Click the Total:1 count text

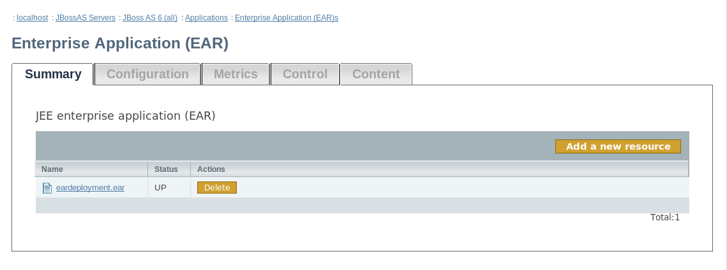coord(665,217)
